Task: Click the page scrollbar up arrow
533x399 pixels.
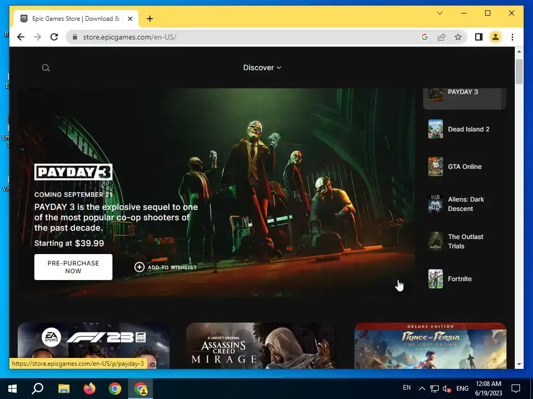Action: [x=519, y=51]
